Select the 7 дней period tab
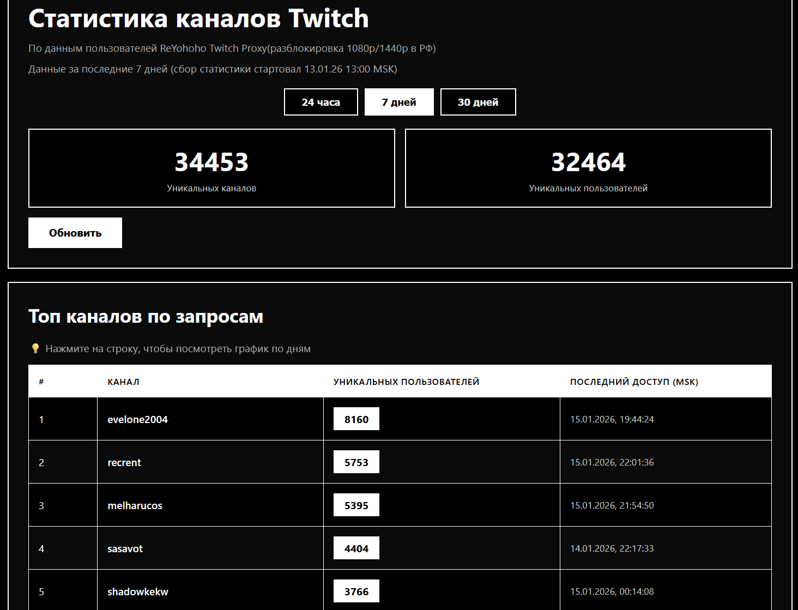This screenshot has width=798, height=610. tap(399, 102)
